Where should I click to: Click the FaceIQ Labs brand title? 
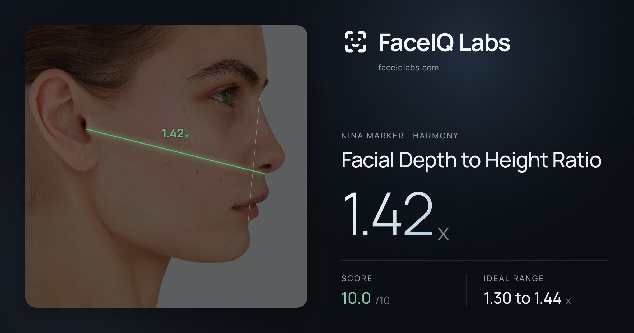click(444, 42)
